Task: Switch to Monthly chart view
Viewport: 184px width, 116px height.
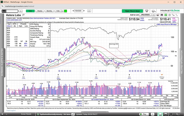Action: 49,11
